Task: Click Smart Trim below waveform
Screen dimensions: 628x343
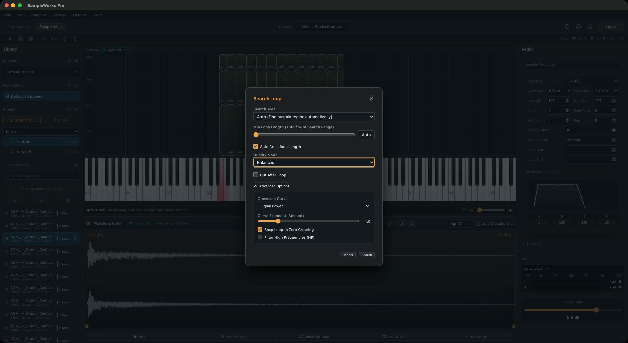Action: 395,337
